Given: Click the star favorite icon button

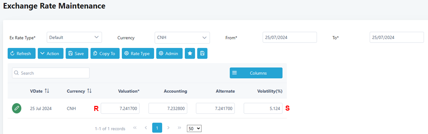Looking at the screenshot, I should pos(190,53).
